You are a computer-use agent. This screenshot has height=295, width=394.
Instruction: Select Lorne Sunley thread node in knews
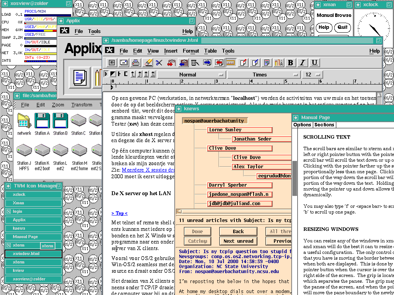[x=240, y=130]
